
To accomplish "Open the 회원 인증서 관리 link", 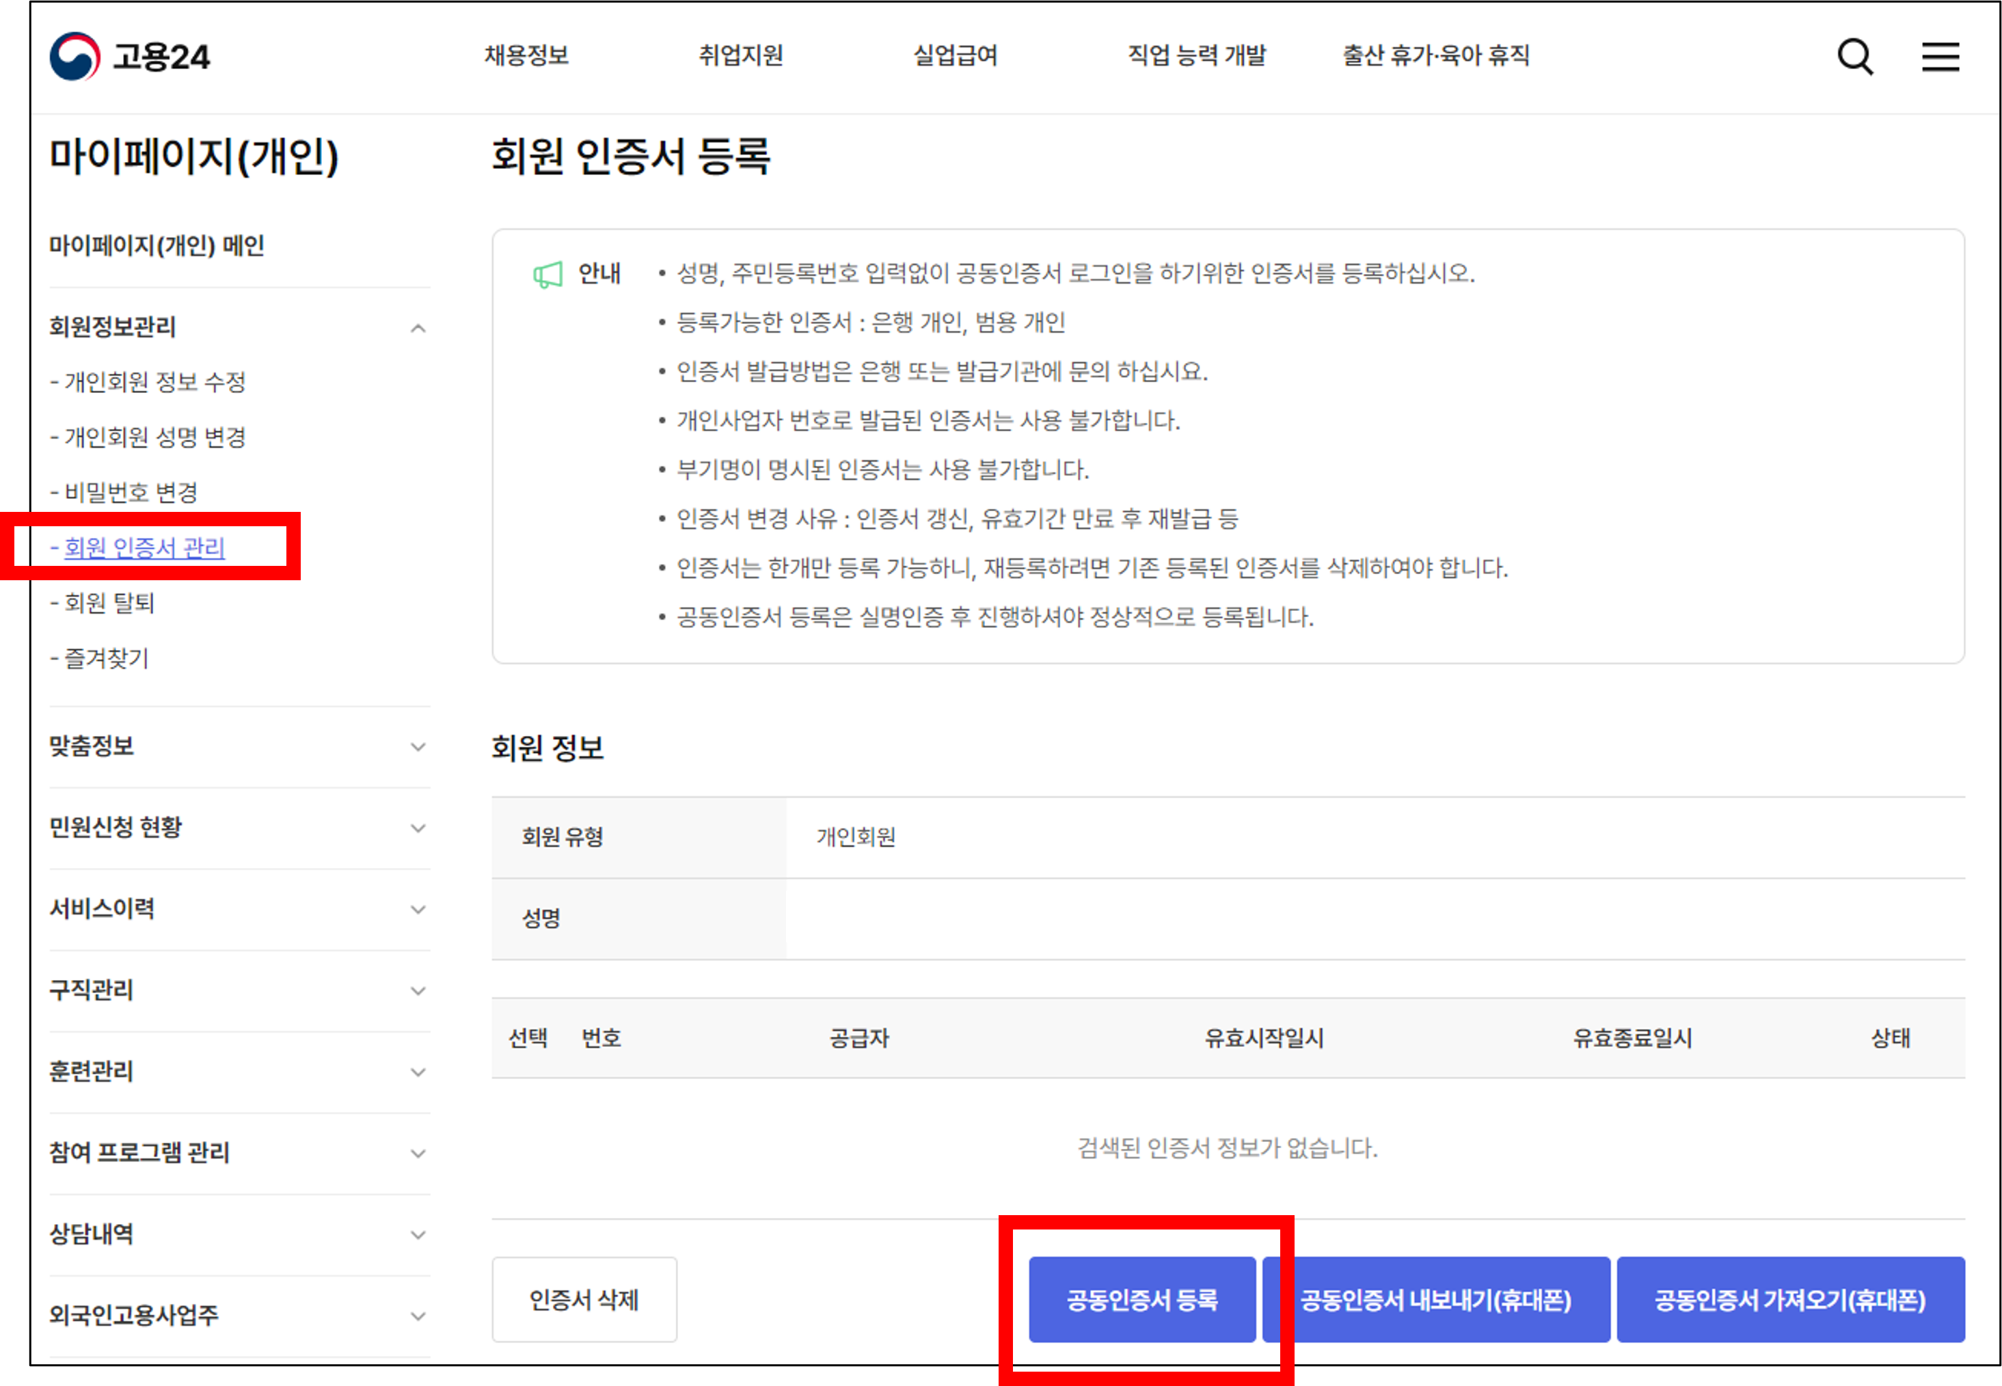I will pyautogui.click(x=144, y=547).
